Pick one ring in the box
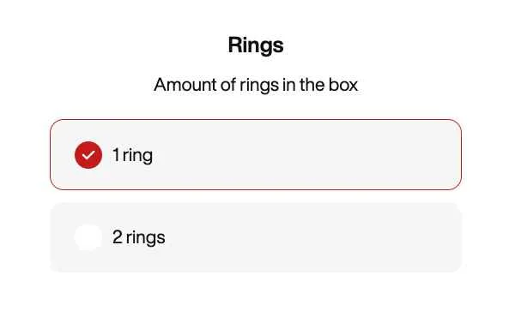Image resolution: width=515 pixels, height=317 pixels. 256,155
